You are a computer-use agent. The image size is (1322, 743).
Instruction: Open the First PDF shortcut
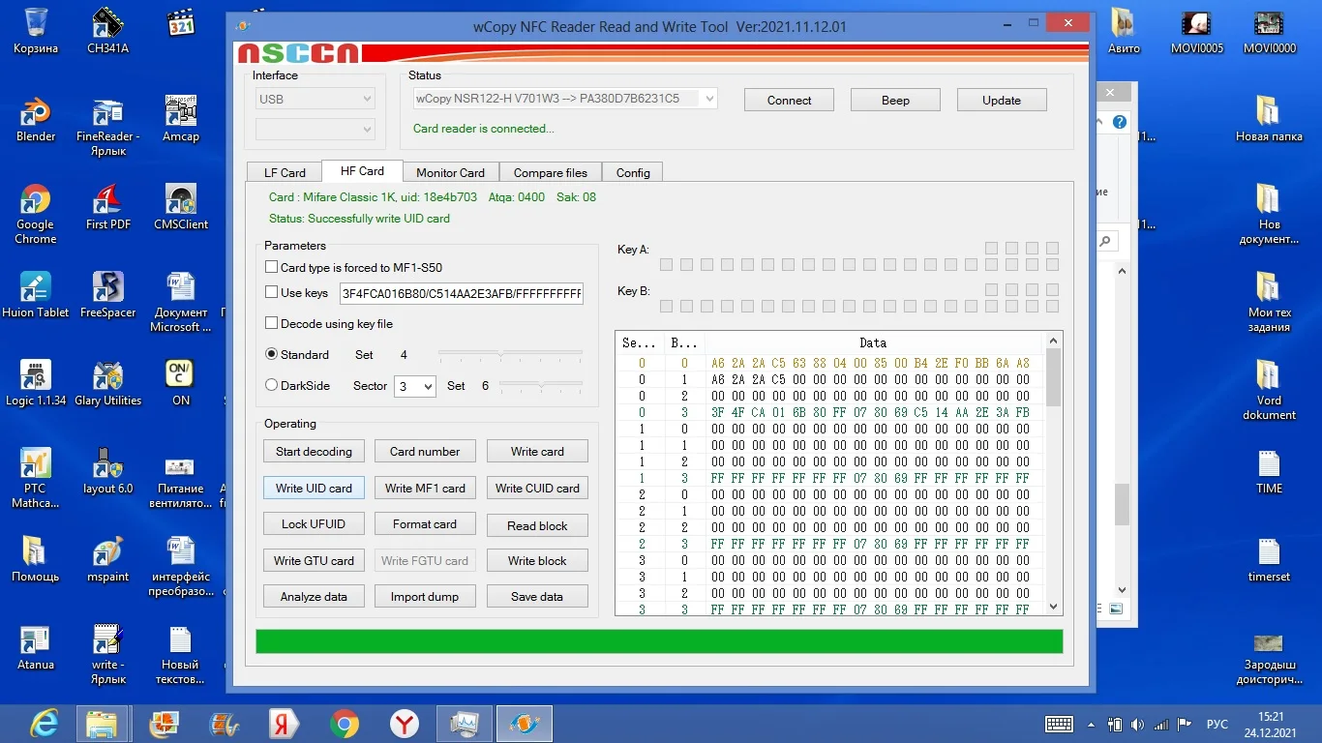point(107,207)
